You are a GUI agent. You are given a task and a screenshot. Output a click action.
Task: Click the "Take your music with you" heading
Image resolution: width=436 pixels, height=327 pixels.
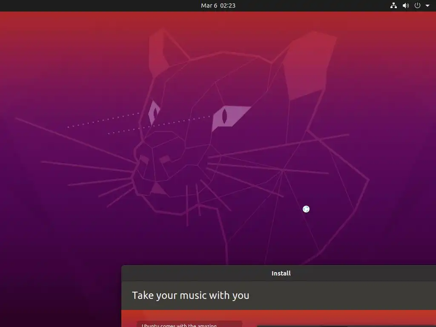click(x=190, y=295)
